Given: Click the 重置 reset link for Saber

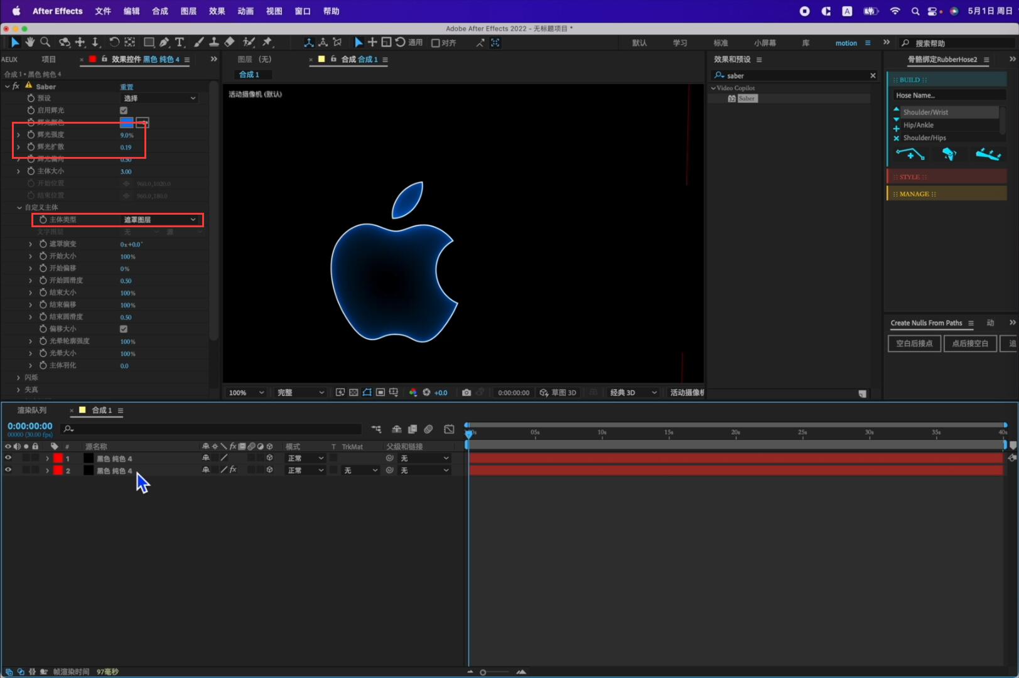Looking at the screenshot, I should [x=127, y=87].
